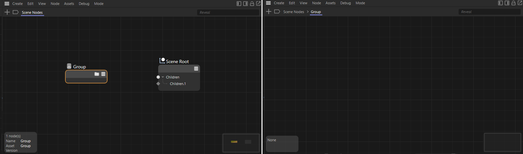Go to Scene Nodes breadcrumb in right editor
523x154 pixels.
click(x=294, y=12)
